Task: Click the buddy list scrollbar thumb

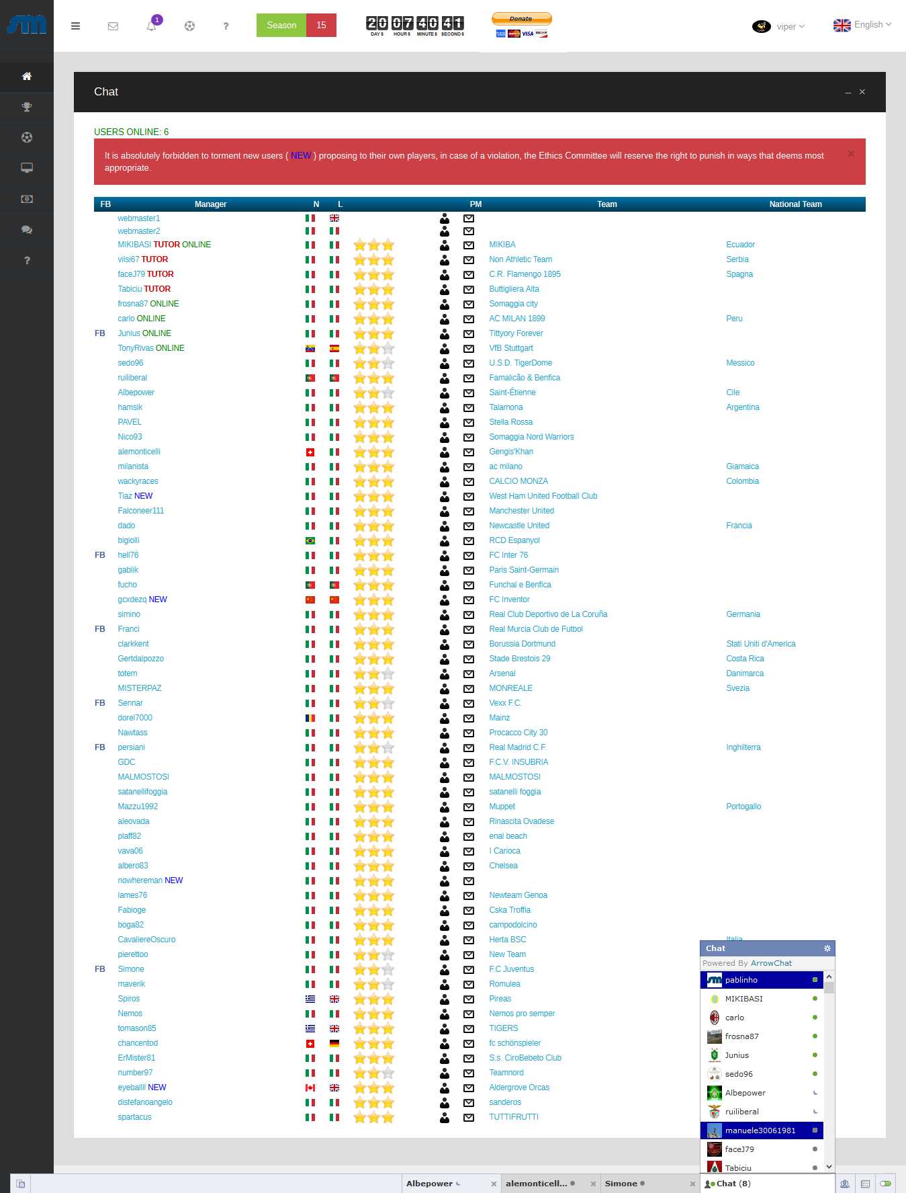Action: click(x=829, y=987)
